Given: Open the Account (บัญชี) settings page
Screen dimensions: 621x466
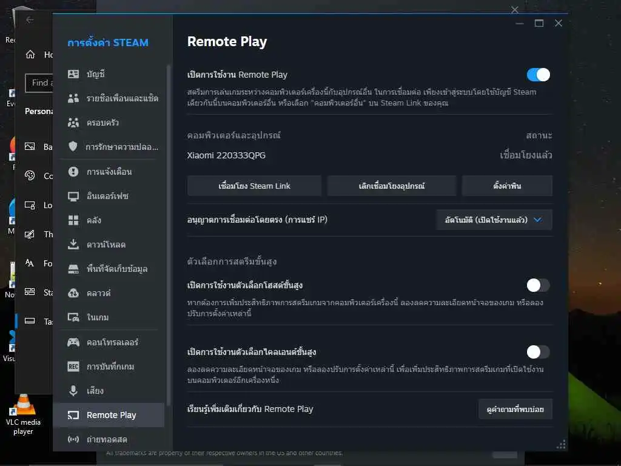Looking at the screenshot, I should coord(109,74).
